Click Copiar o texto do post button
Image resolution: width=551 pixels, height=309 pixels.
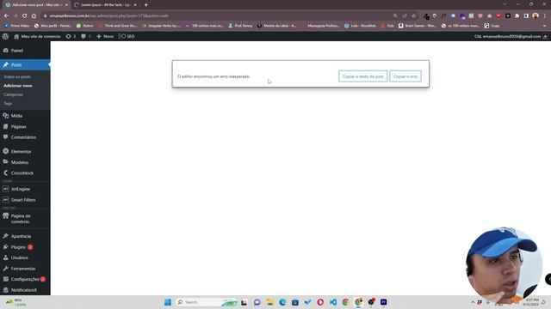pos(363,76)
